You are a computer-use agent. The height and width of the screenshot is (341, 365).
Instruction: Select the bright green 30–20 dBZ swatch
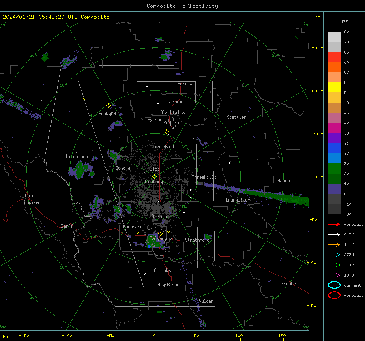(334, 169)
